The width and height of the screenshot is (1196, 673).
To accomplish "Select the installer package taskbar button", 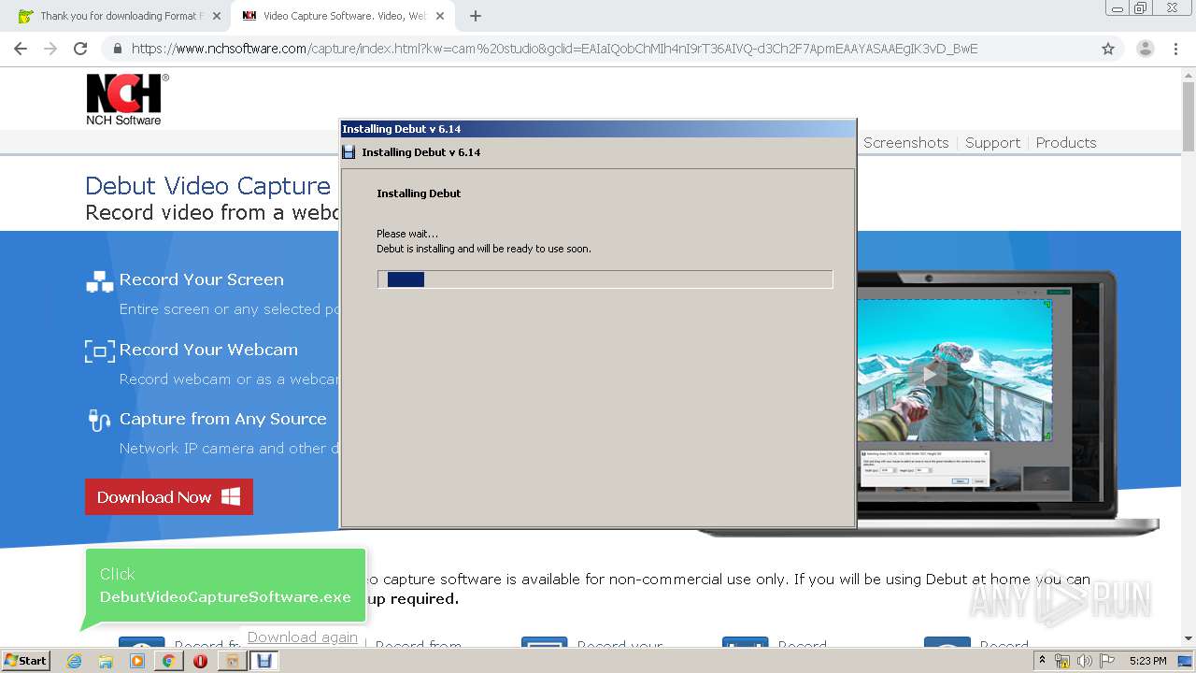I will pyautogui.click(x=233, y=661).
